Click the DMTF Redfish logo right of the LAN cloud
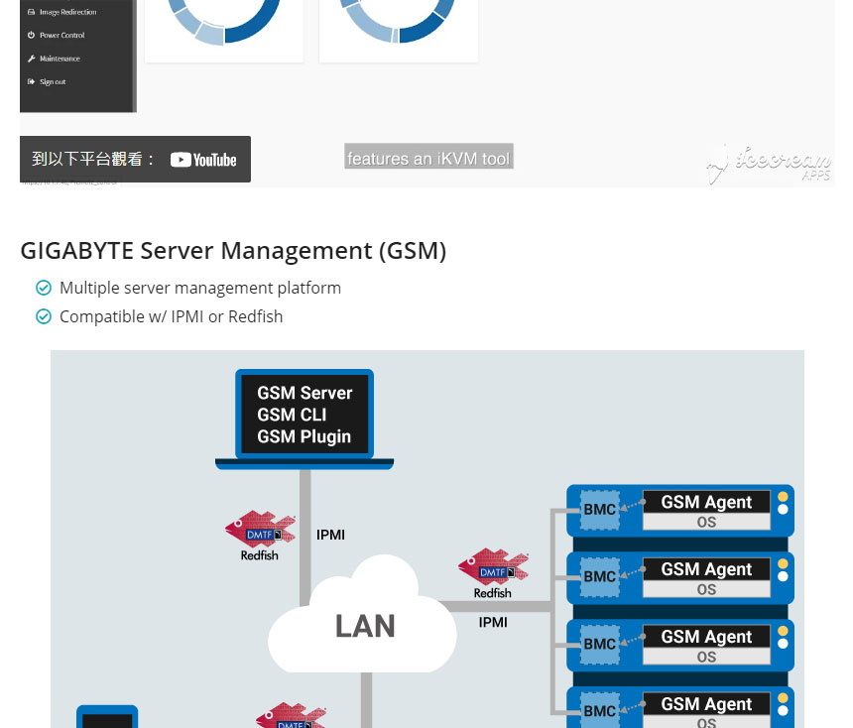Image resolution: width=853 pixels, height=728 pixels. coord(493,573)
